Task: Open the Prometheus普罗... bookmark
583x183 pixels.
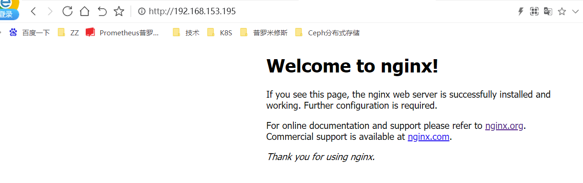Action: (x=123, y=33)
